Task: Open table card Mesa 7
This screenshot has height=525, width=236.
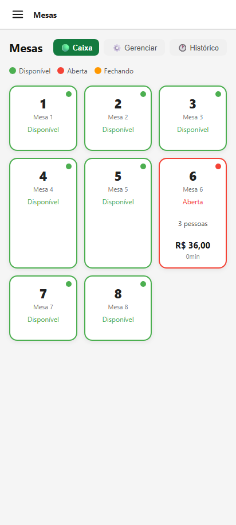Action: (x=43, y=308)
